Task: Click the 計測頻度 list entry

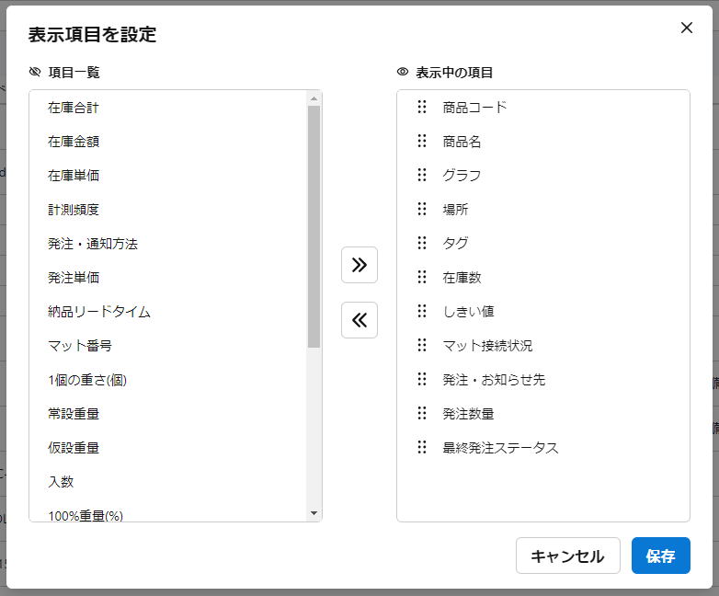Action: pos(74,210)
